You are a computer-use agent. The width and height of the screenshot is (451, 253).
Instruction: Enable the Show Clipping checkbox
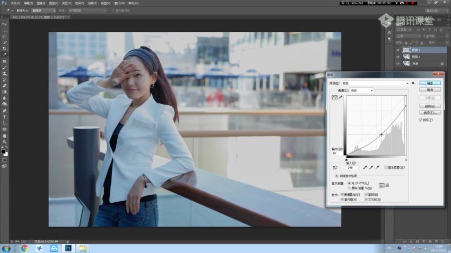click(386, 167)
